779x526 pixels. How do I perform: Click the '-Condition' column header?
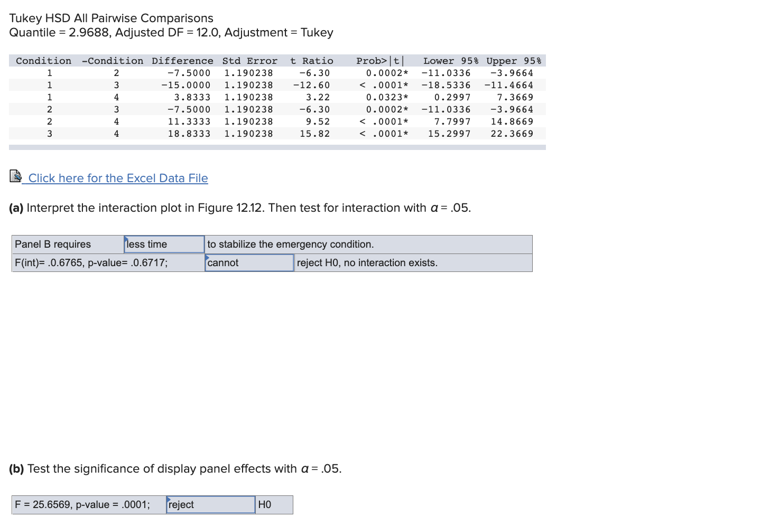(112, 61)
